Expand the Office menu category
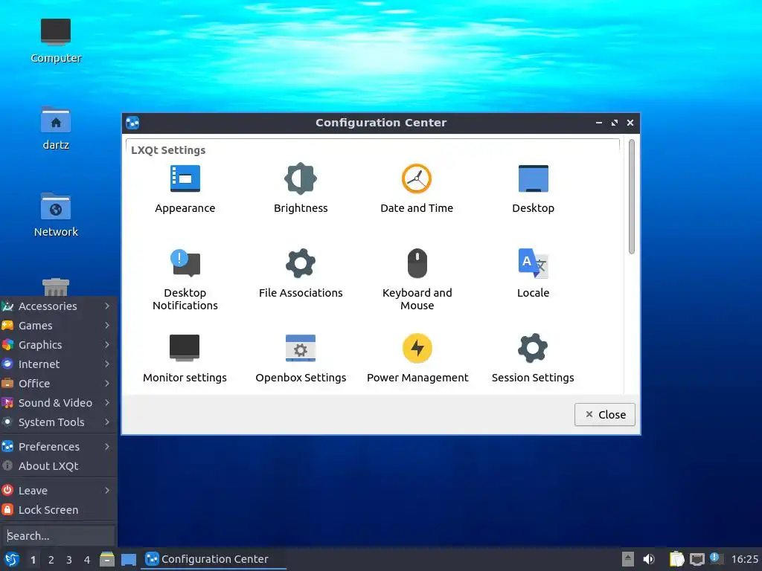This screenshot has width=762, height=571. [x=58, y=384]
